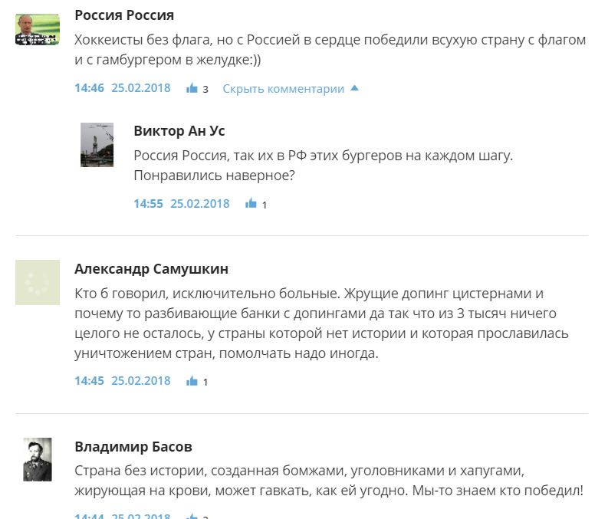Open Александр Самушкин's placeholder avatar
Image resolution: width=608 pixels, height=519 pixels.
pos(38,283)
